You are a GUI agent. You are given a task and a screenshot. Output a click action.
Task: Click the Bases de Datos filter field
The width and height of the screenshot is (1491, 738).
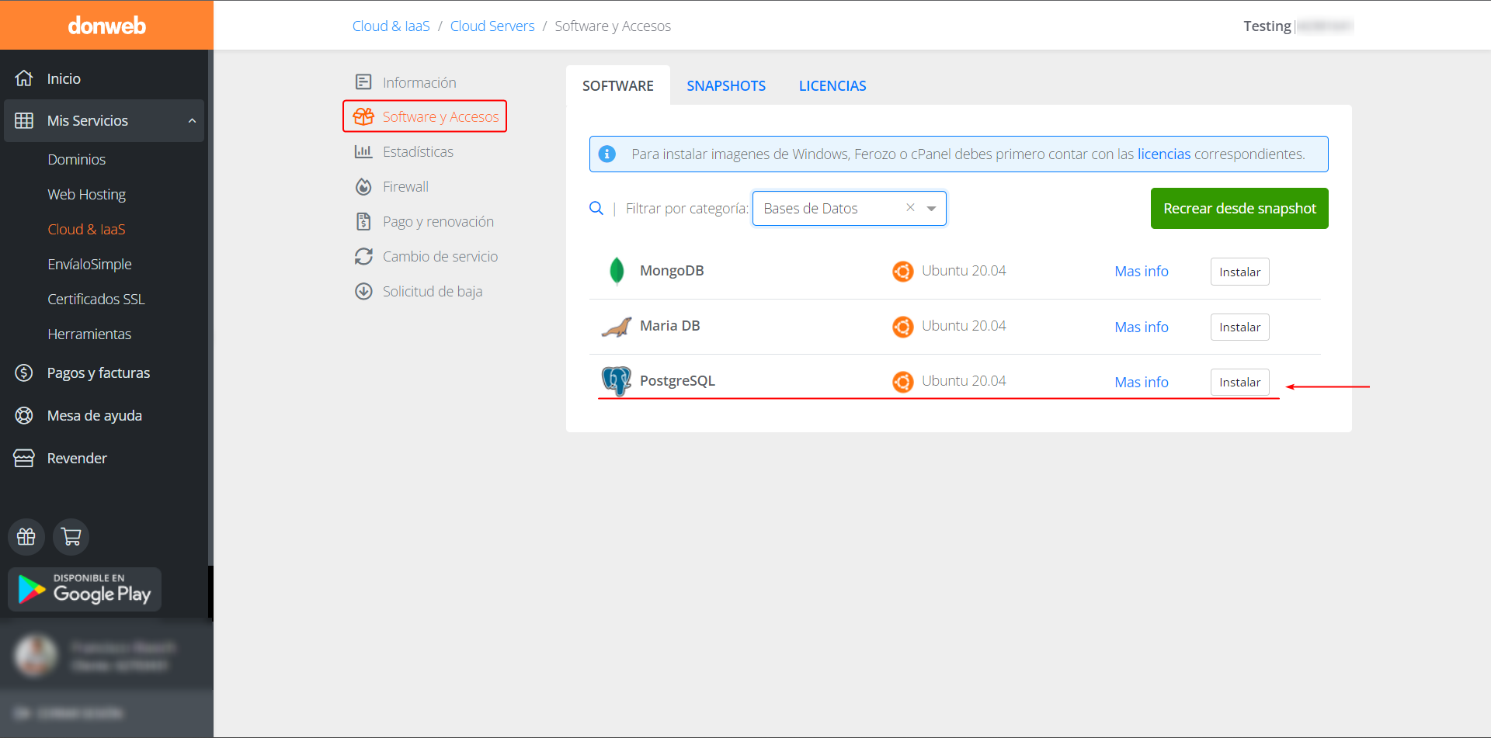click(849, 208)
